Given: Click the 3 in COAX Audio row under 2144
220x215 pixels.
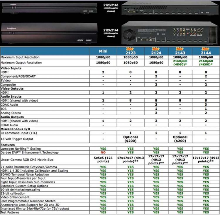Looking at the screenshot, I should (x=206, y=105).
